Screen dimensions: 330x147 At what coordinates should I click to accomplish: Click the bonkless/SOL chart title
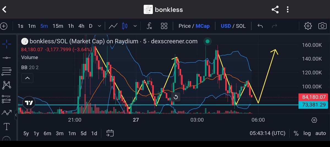click(x=113, y=41)
